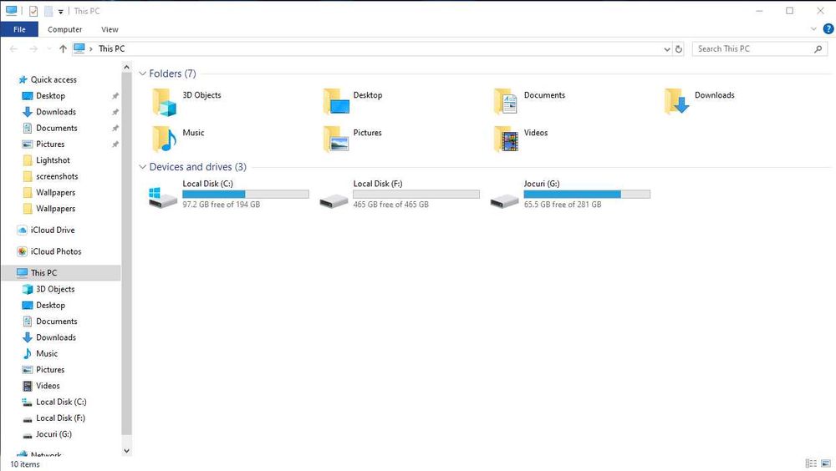The height and width of the screenshot is (471, 836).
Task: Open the address bar history dropdown
Action: click(x=666, y=49)
